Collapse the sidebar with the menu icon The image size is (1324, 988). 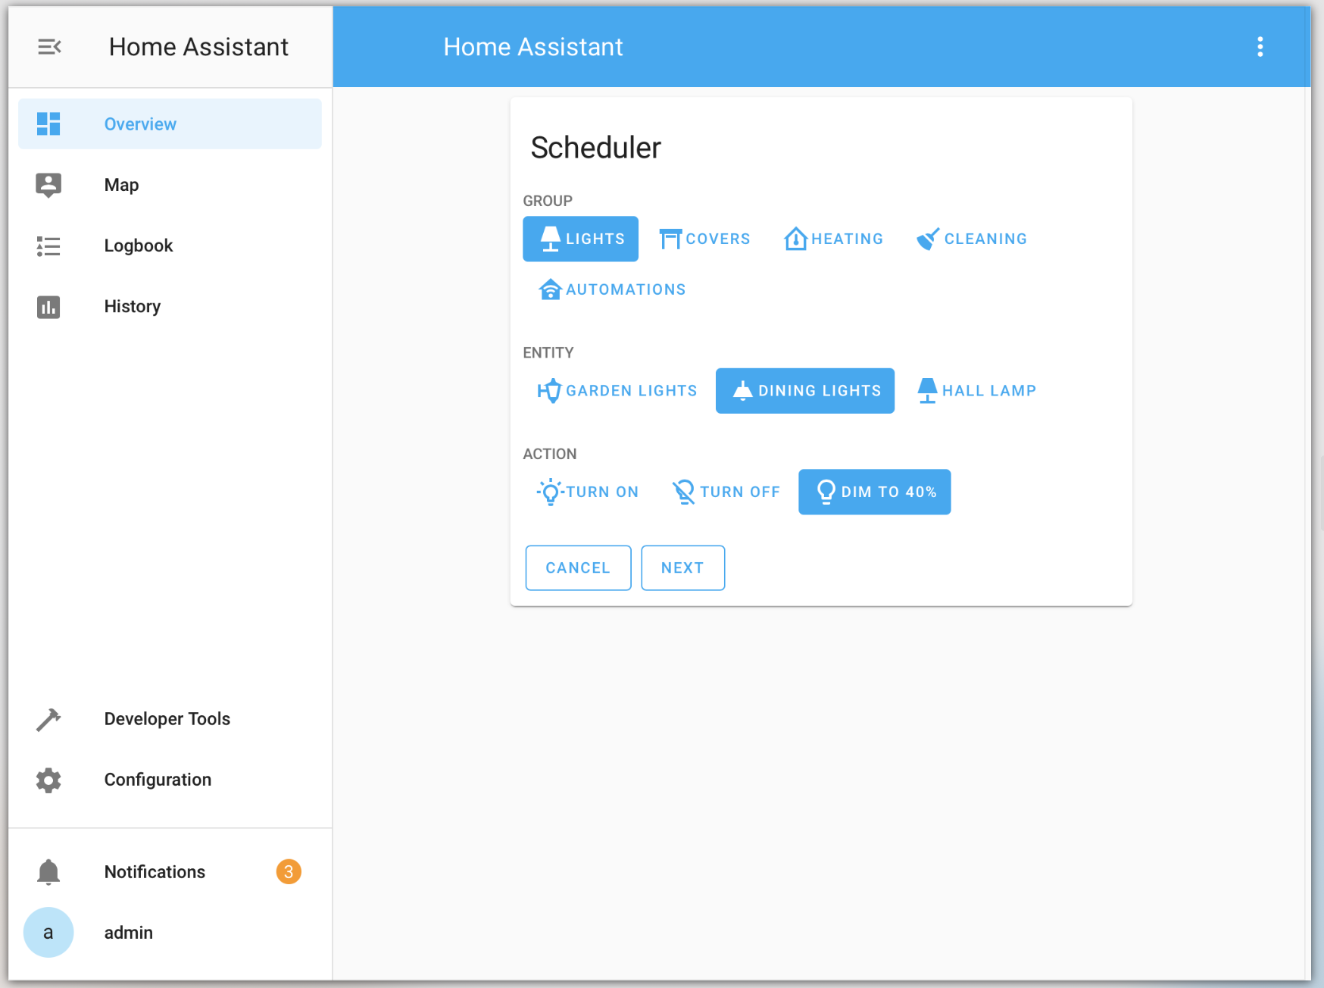tap(49, 47)
